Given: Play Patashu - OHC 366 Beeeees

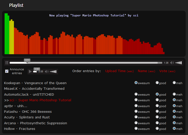Looking at the screenshot, I should click(x=28, y=112).
